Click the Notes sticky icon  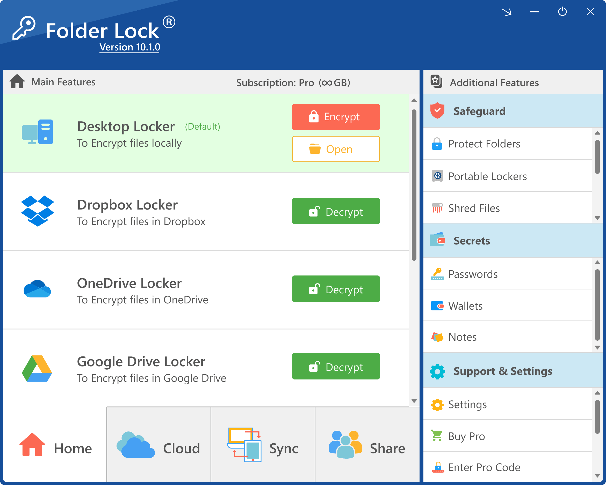pos(437,337)
